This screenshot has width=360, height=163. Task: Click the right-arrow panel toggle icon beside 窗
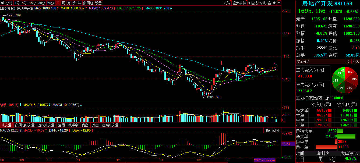click(275, 3)
